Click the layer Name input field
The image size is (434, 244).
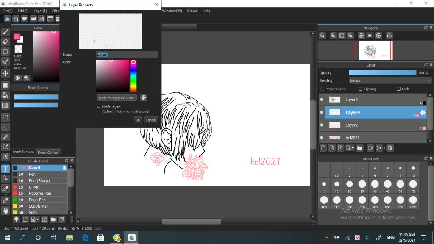[127, 55]
